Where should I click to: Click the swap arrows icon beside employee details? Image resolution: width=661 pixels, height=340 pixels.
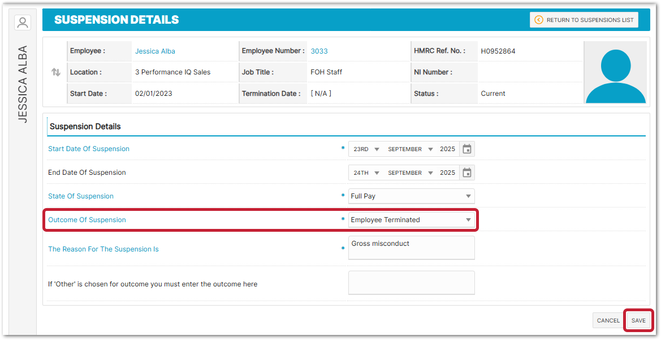(55, 72)
